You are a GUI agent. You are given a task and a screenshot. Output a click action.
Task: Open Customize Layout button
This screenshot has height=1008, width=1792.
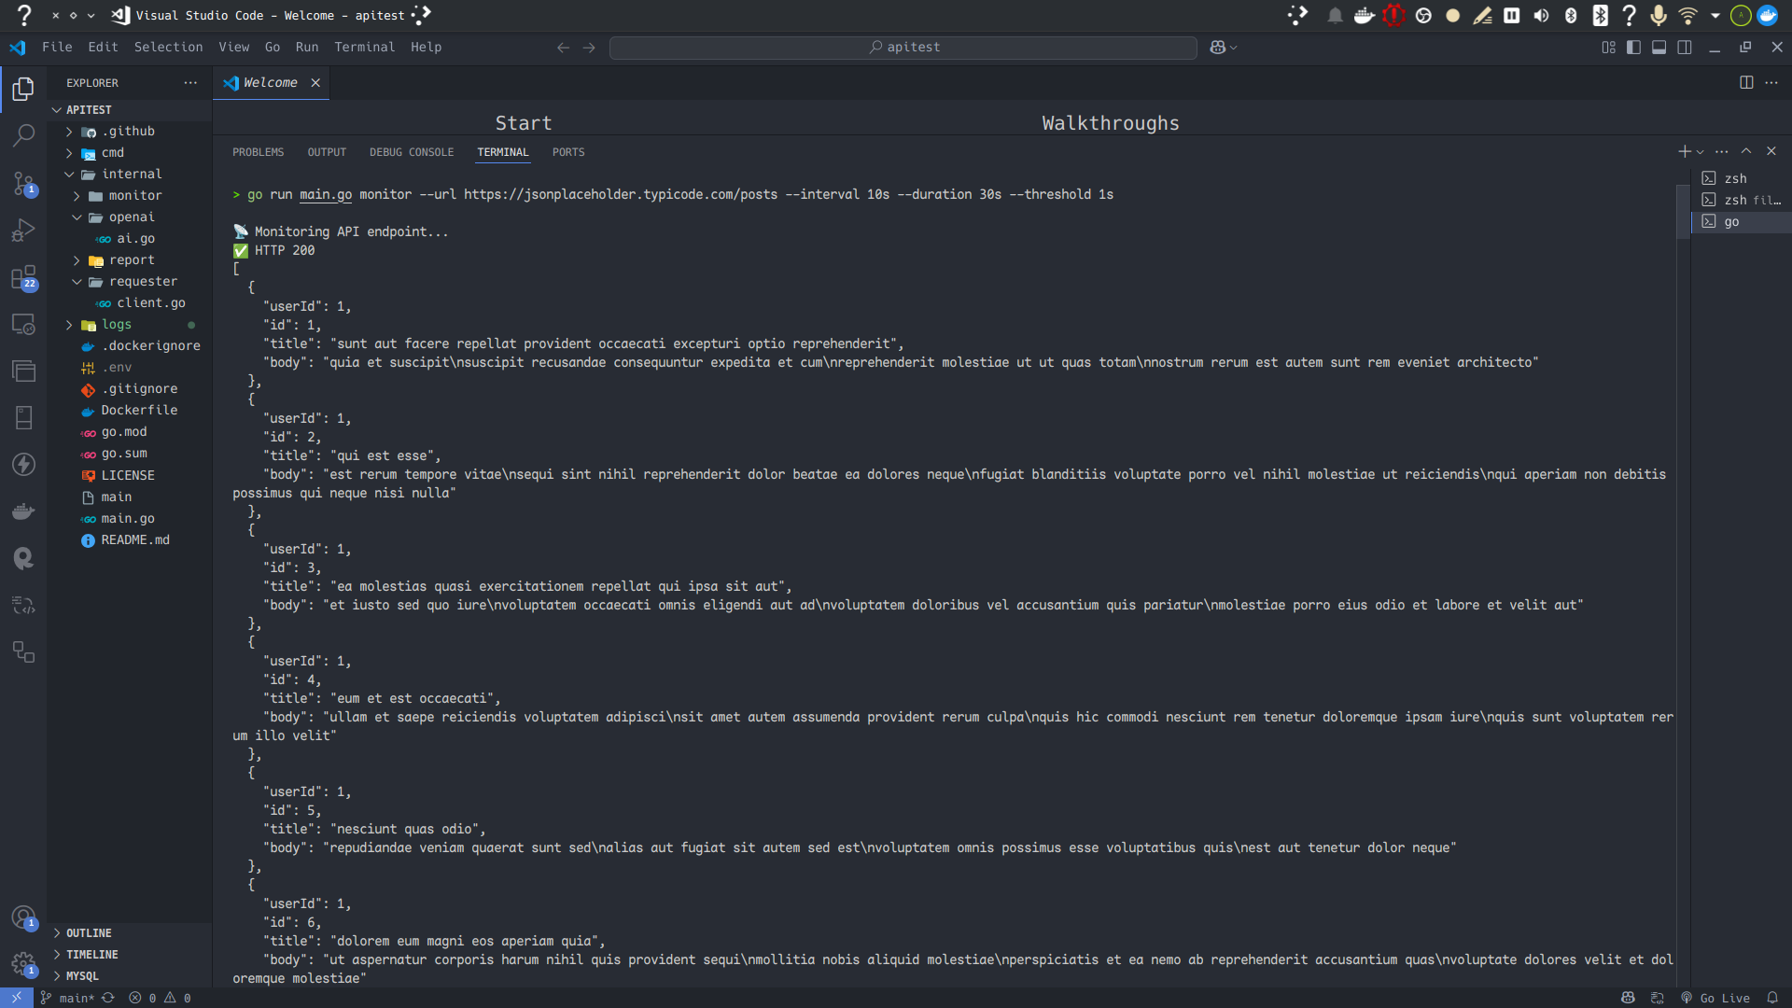click(1608, 48)
